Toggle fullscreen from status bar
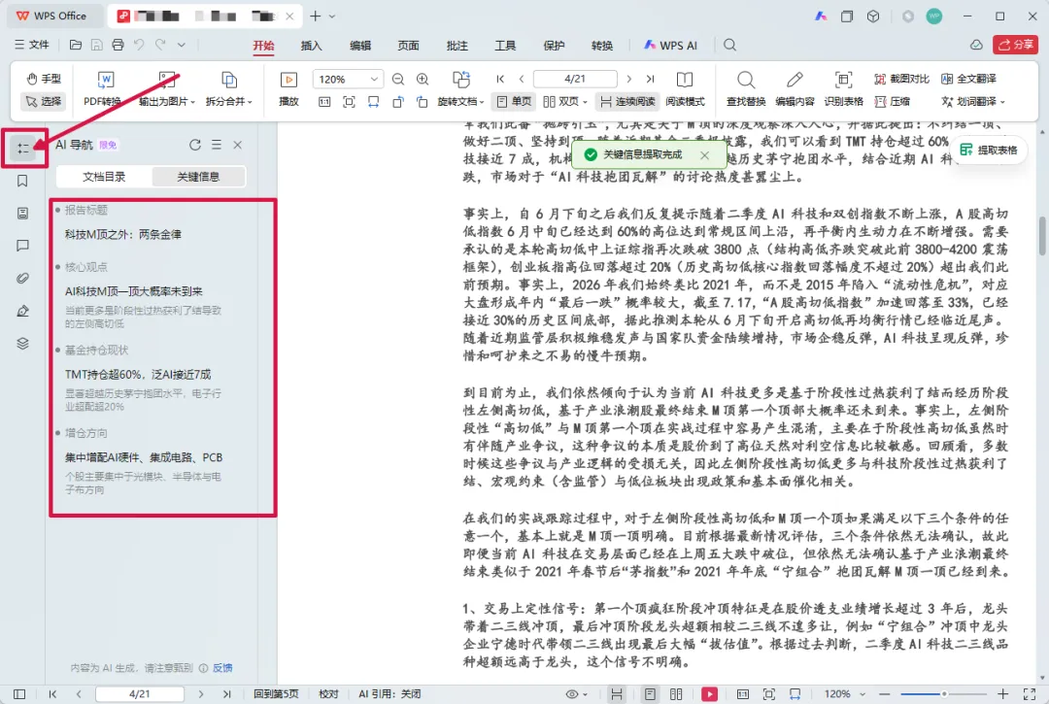Image resolution: width=1049 pixels, height=704 pixels. point(1030,694)
